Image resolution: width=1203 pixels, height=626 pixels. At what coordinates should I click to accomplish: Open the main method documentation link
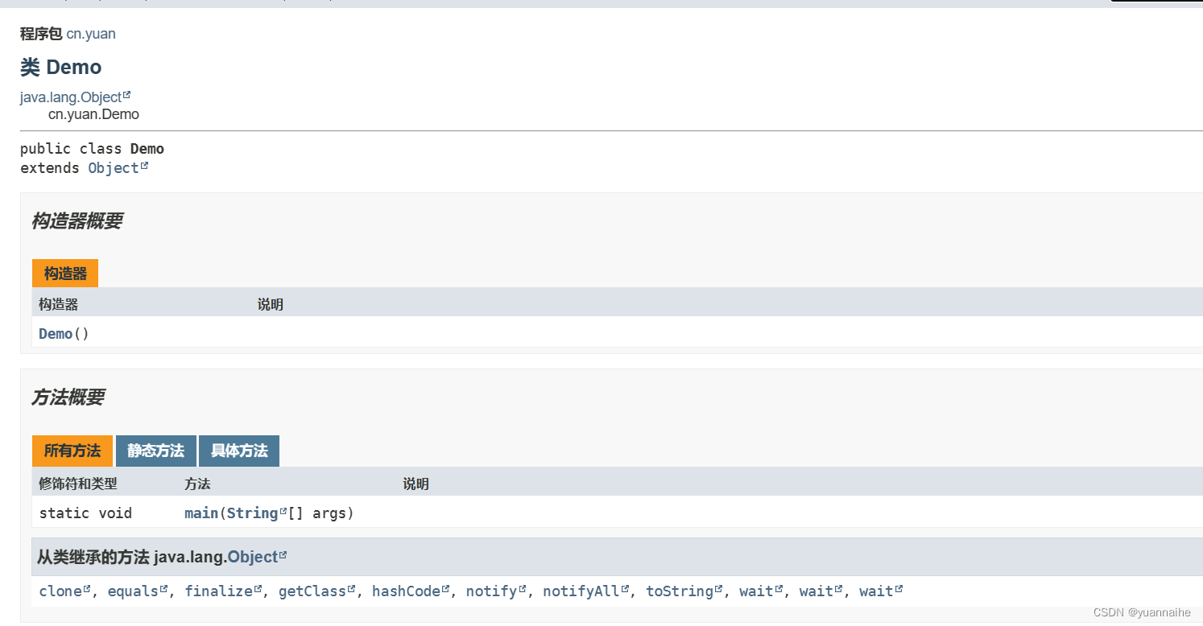pyautogui.click(x=200, y=513)
